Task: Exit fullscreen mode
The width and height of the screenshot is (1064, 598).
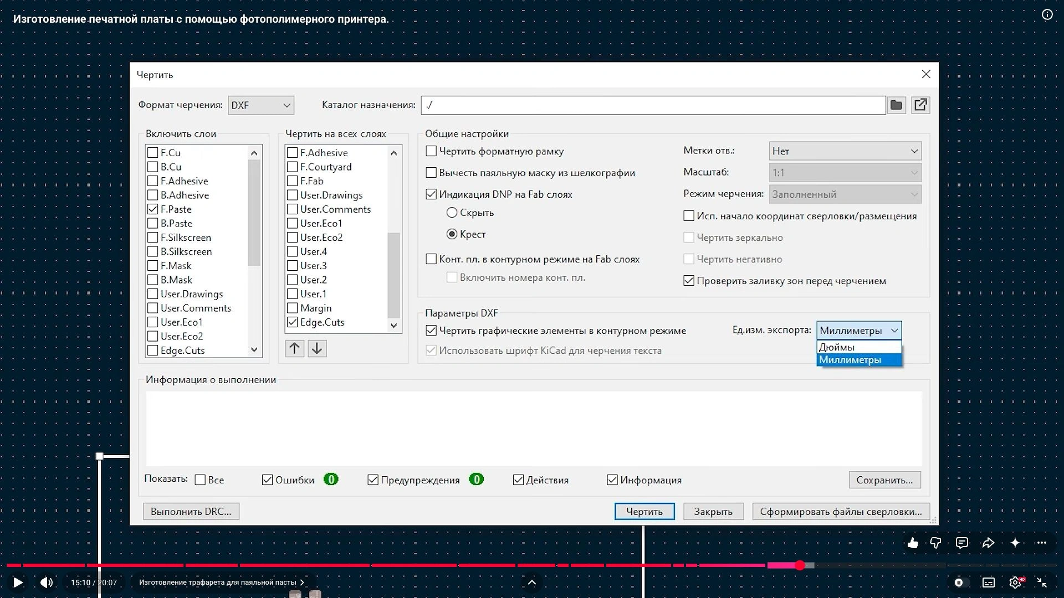Action: 1042,582
